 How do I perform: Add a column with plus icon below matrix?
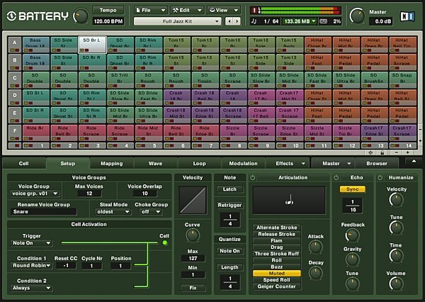click(407, 152)
